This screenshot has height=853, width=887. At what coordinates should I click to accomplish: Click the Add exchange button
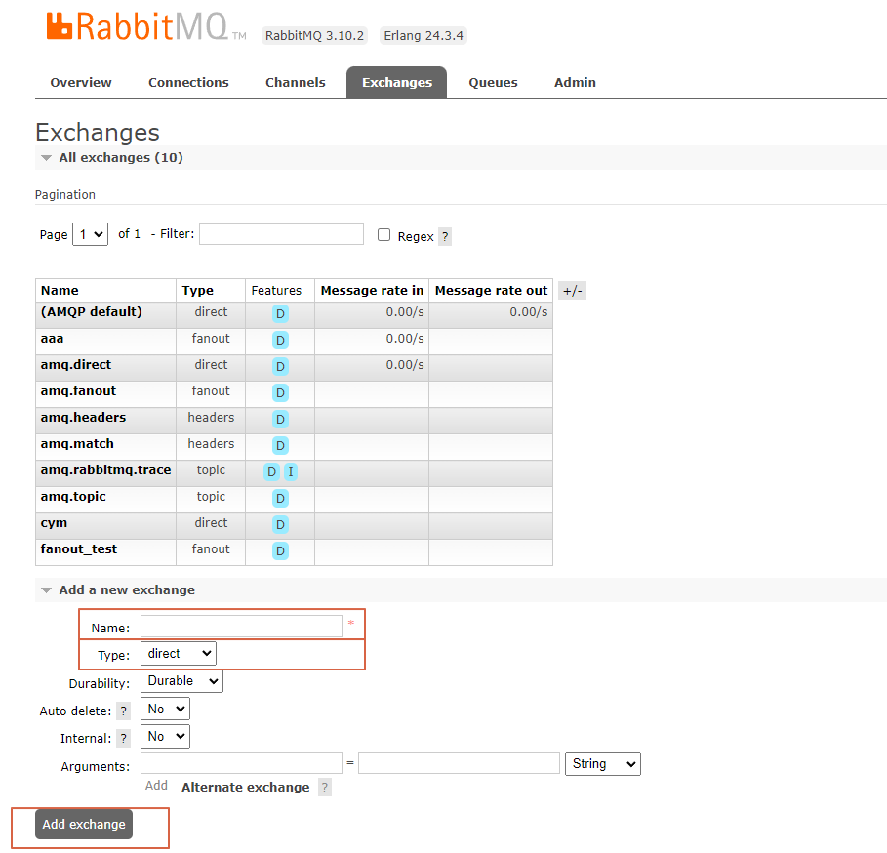coord(84,824)
